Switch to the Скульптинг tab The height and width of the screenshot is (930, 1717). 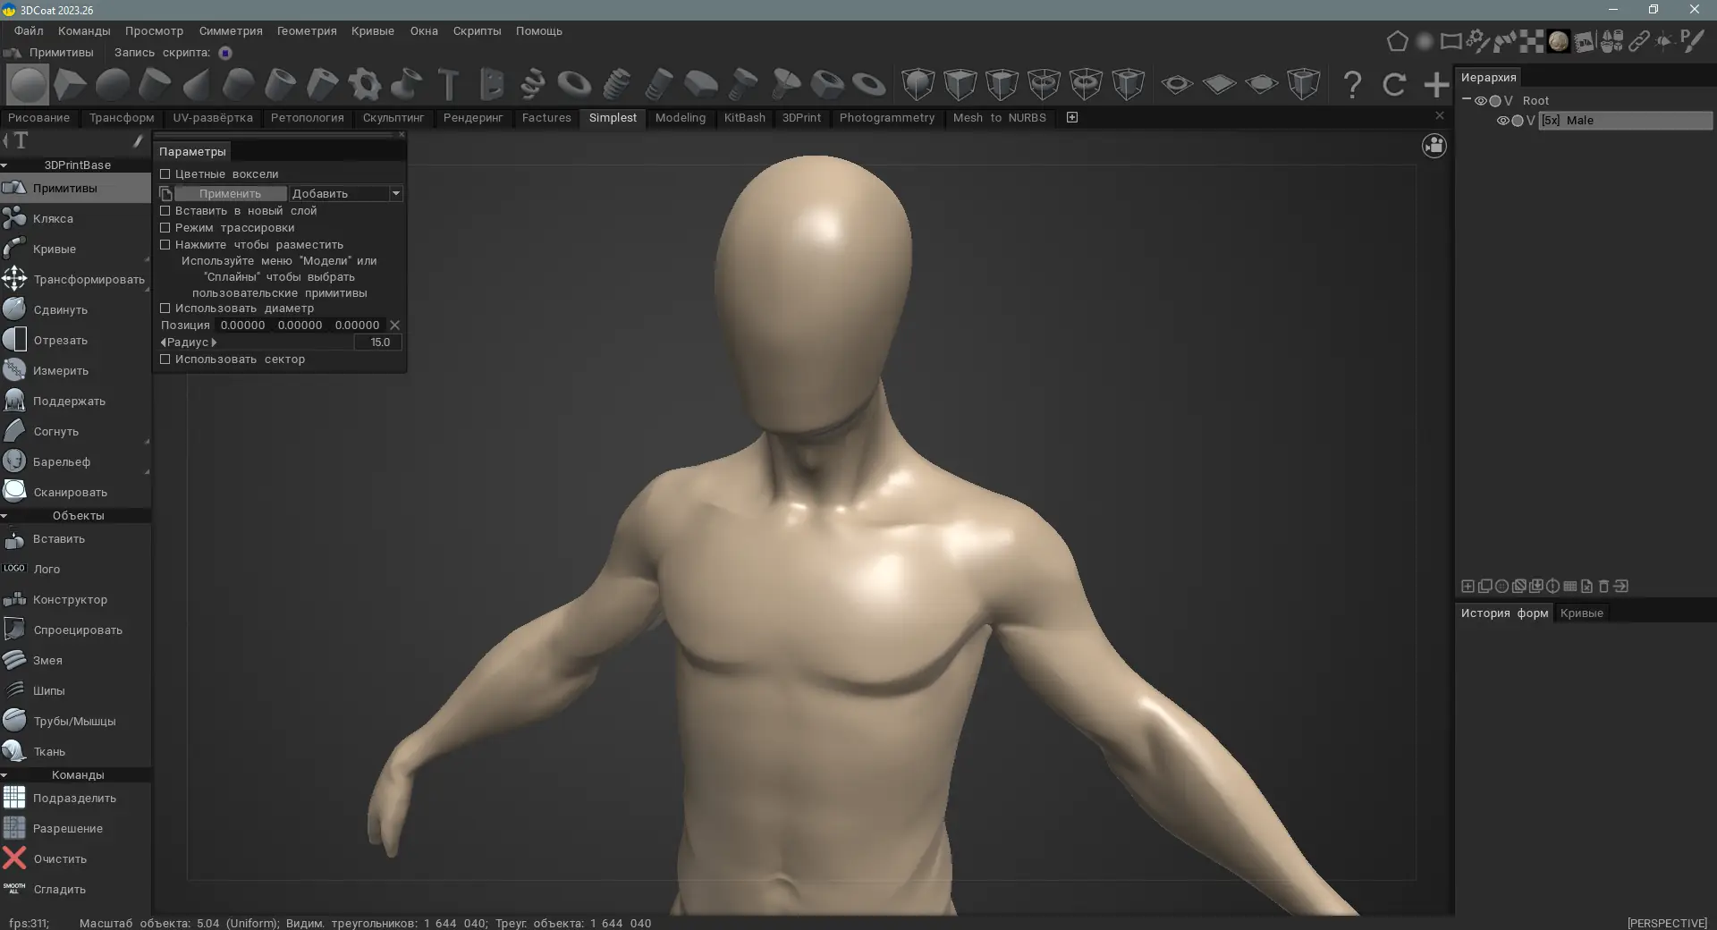[x=393, y=118]
